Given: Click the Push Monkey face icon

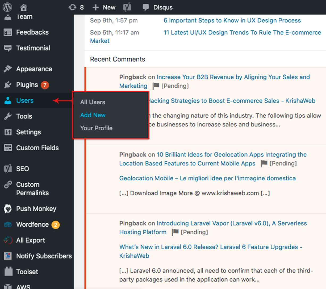Looking at the screenshot, I should click(x=8, y=209).
